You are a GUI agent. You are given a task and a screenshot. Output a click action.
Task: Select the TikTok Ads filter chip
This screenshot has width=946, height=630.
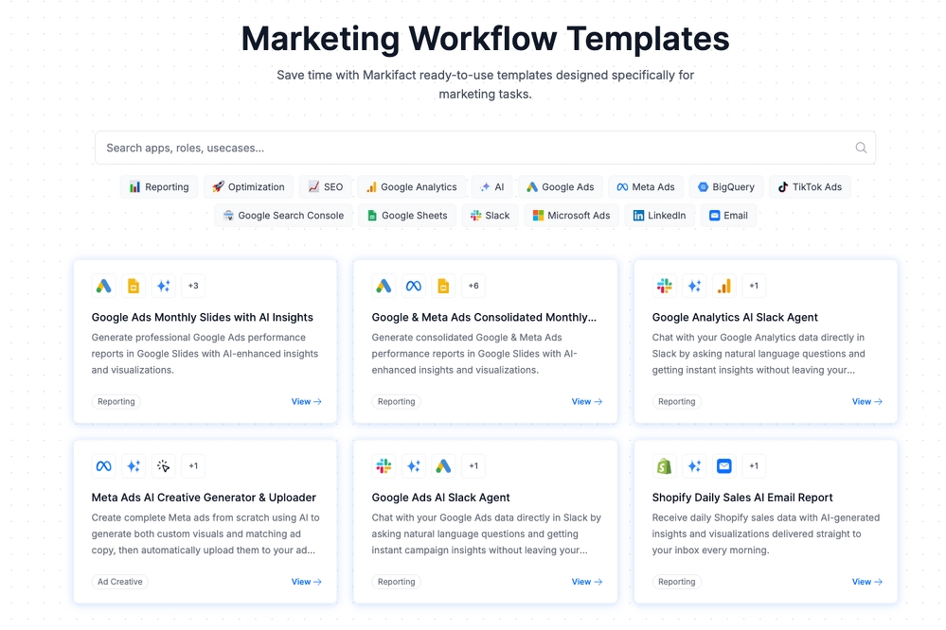(810, 187)
